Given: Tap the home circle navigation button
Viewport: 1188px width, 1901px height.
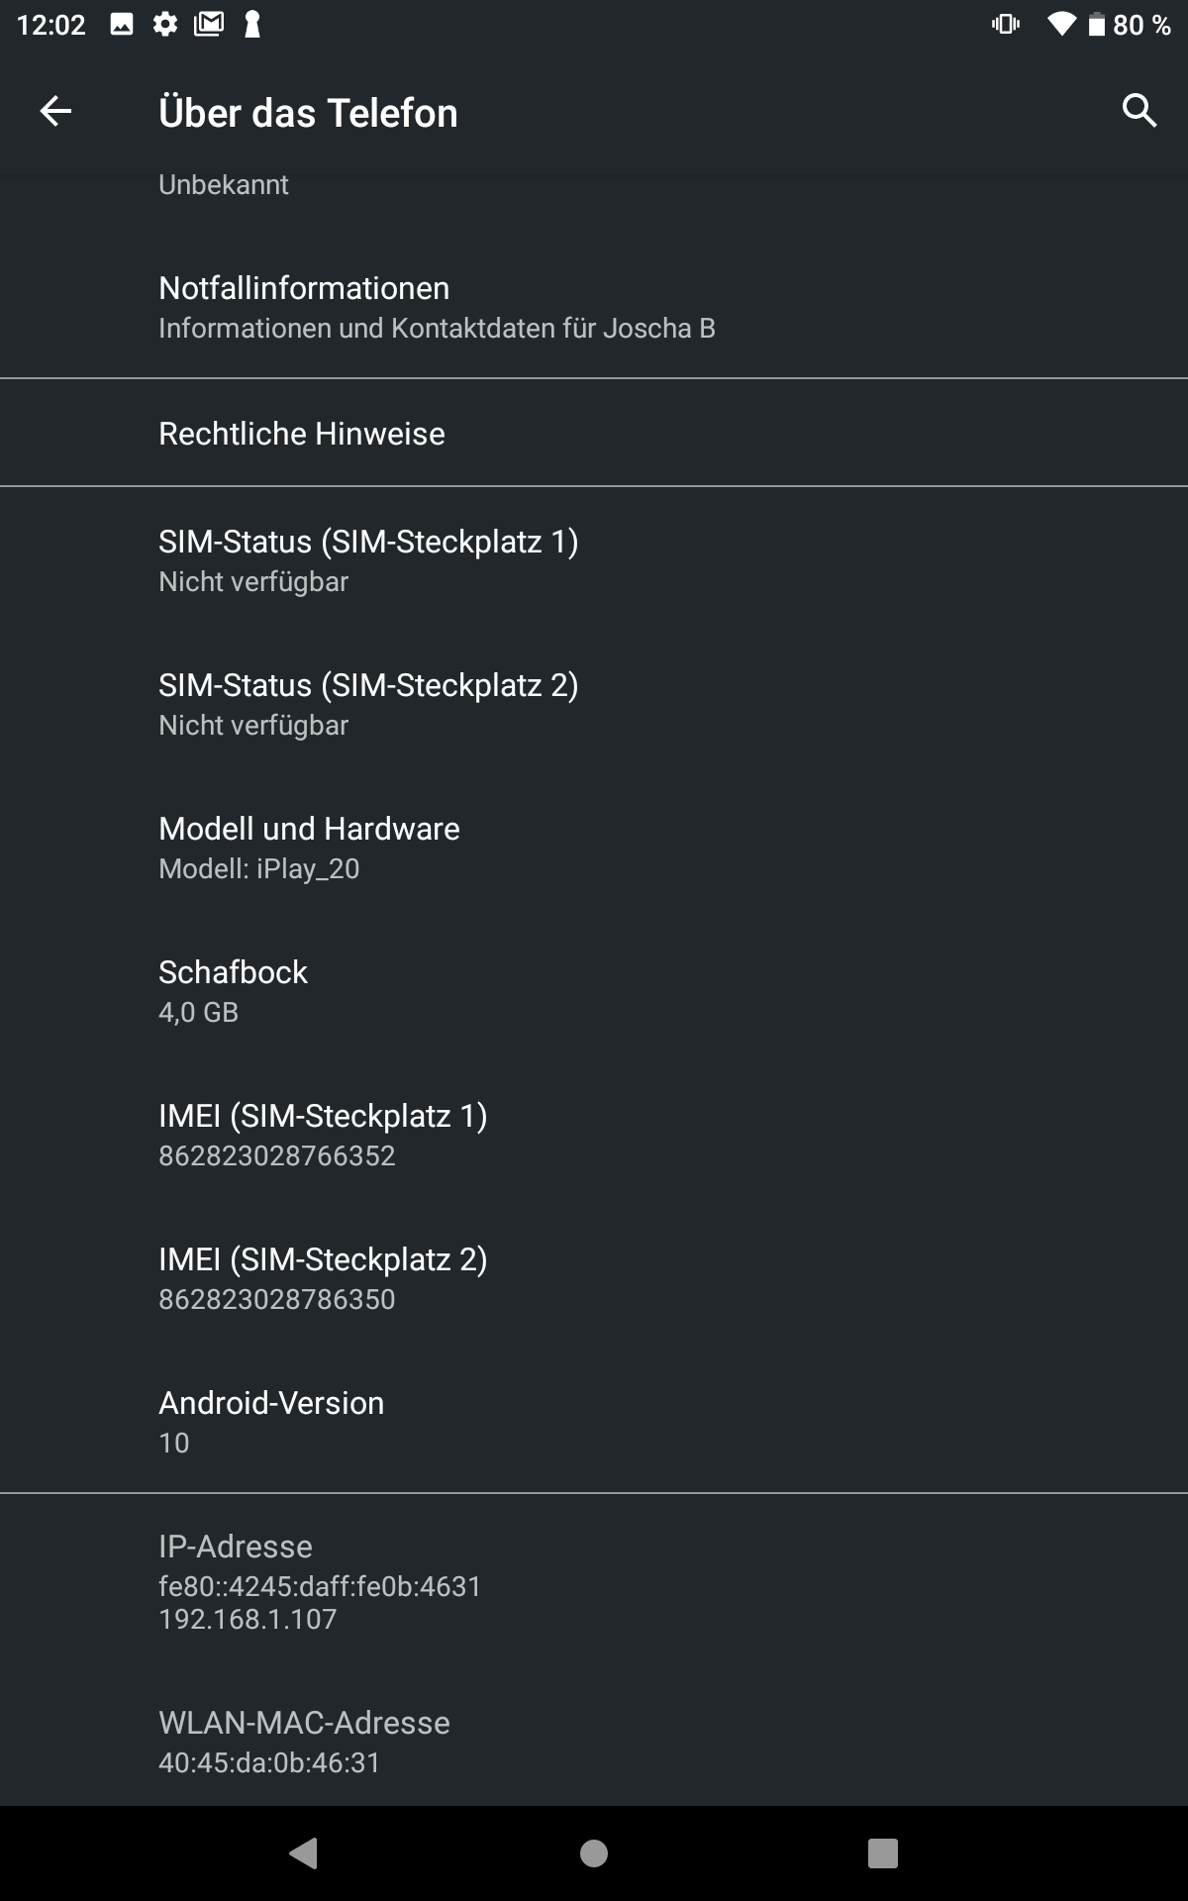Looking at the screenshot, I should tap(594, 1852).
